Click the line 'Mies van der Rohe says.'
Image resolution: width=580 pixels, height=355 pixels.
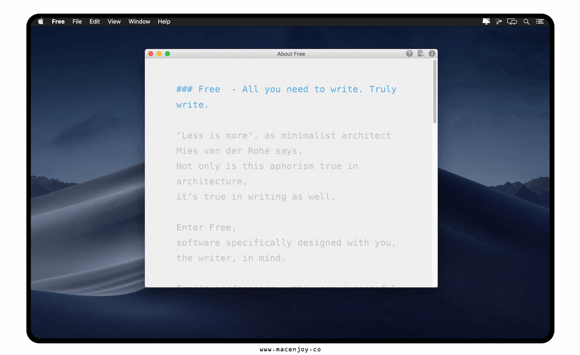click(239, 151)
